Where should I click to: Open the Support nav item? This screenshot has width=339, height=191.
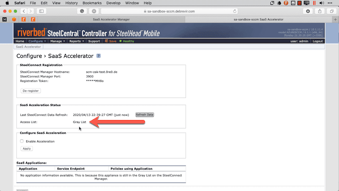(94, 41)
